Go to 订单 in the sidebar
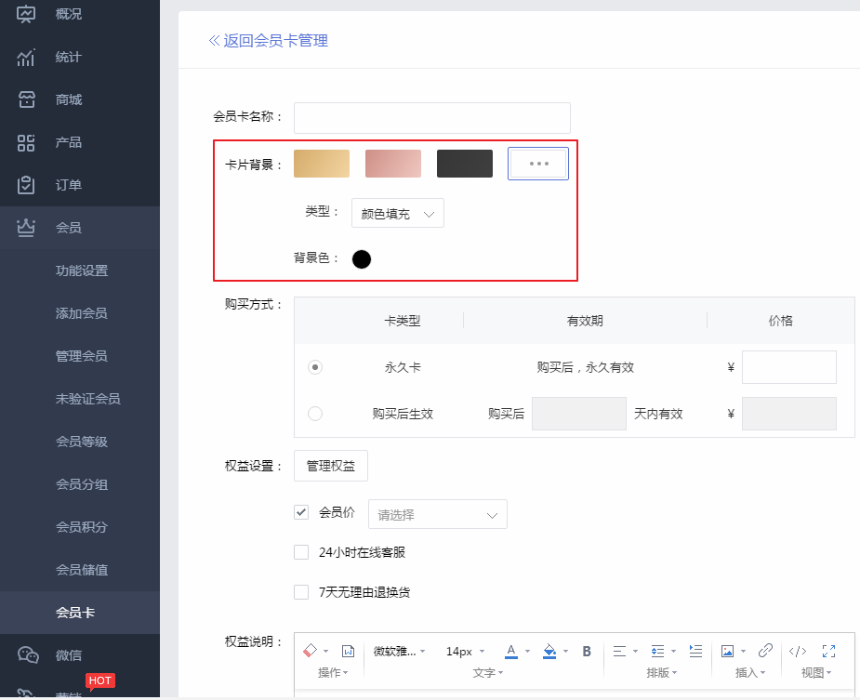The height and width of the screenshot is (700, 860). pyautogui.click(x=68, y=185)
